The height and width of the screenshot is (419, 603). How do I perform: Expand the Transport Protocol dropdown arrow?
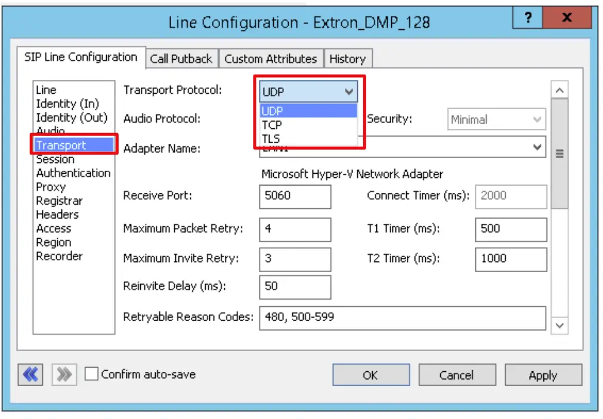[x=348, y=91]
